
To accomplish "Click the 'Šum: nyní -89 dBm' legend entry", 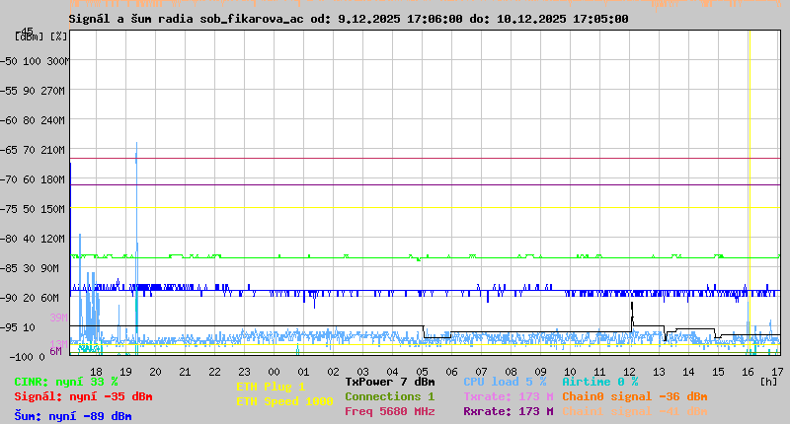I will 73,416.
